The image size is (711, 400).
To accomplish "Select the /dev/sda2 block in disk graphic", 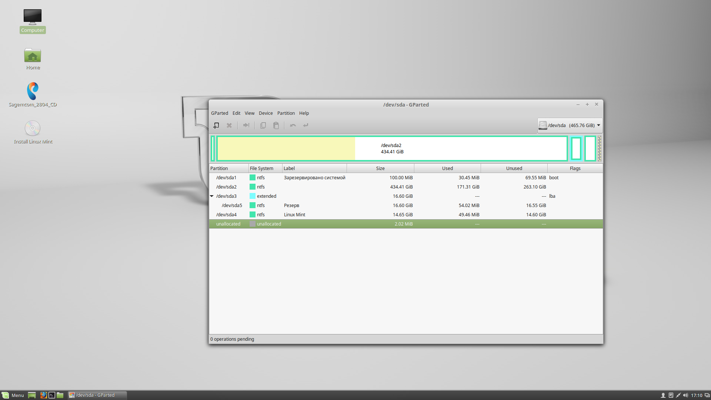I will pos(392,149).
